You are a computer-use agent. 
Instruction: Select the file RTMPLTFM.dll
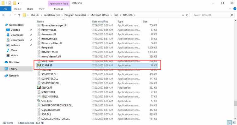pyautogui.click(x=49, y=52)
